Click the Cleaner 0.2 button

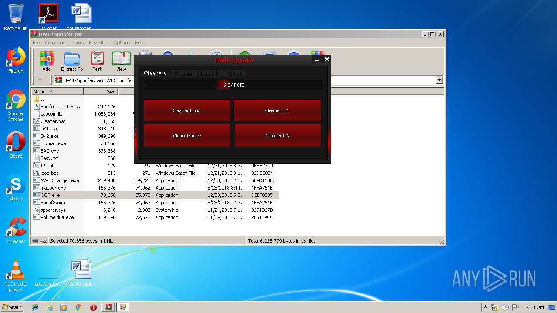278,136
